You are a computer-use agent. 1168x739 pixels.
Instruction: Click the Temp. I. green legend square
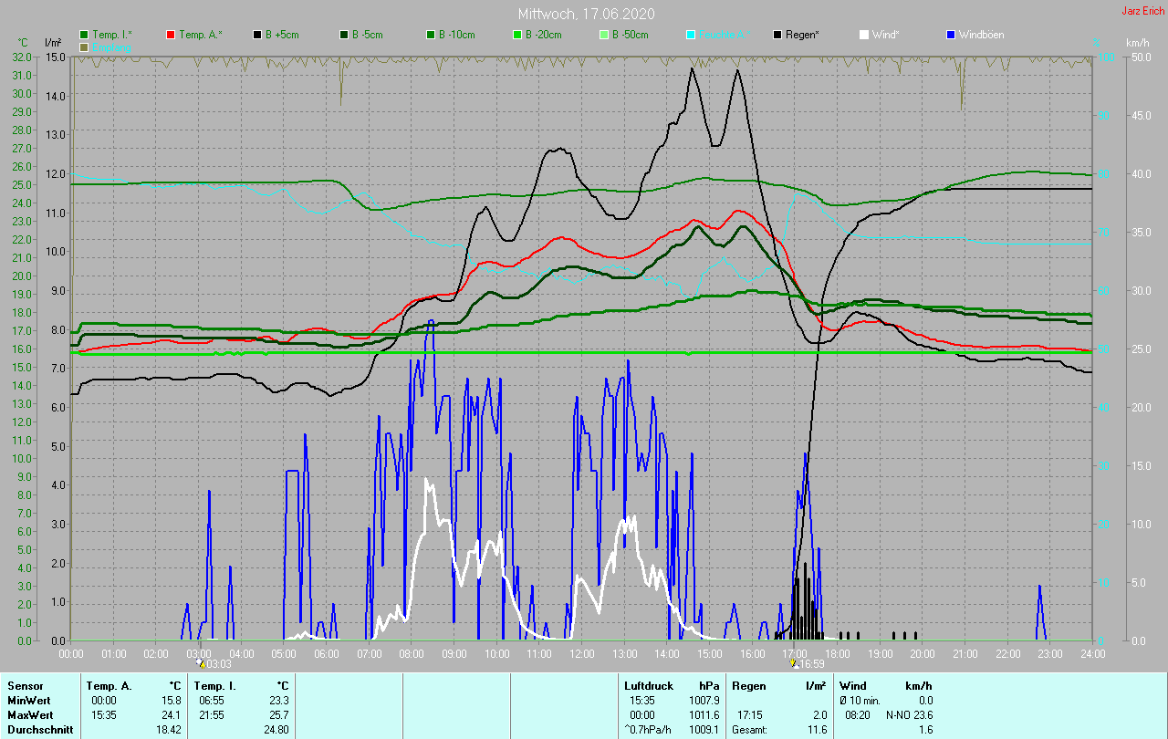point(85,35)
